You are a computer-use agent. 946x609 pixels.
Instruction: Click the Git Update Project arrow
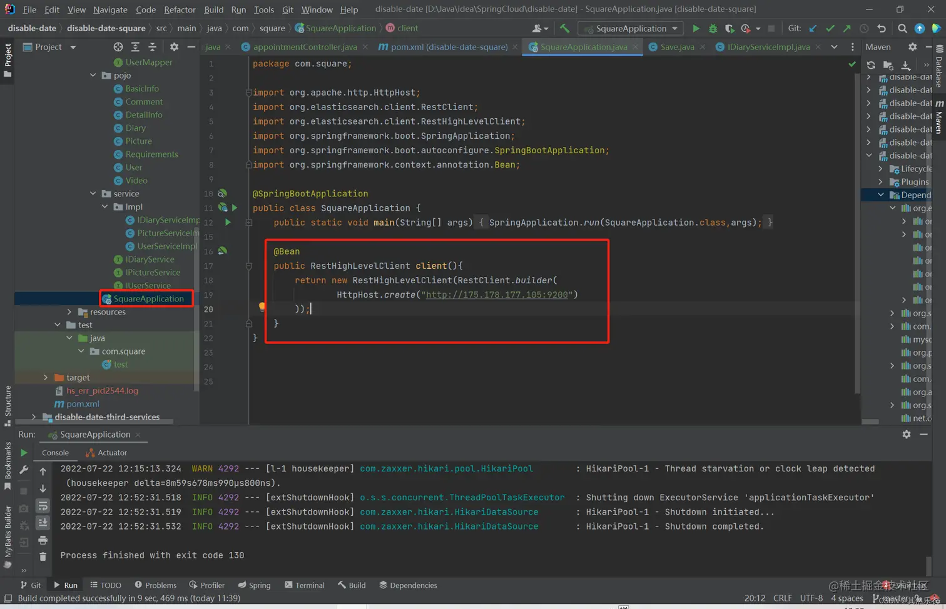(x=813, y=28)
